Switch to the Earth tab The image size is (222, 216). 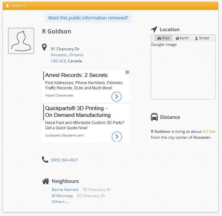tap(182, 38)
